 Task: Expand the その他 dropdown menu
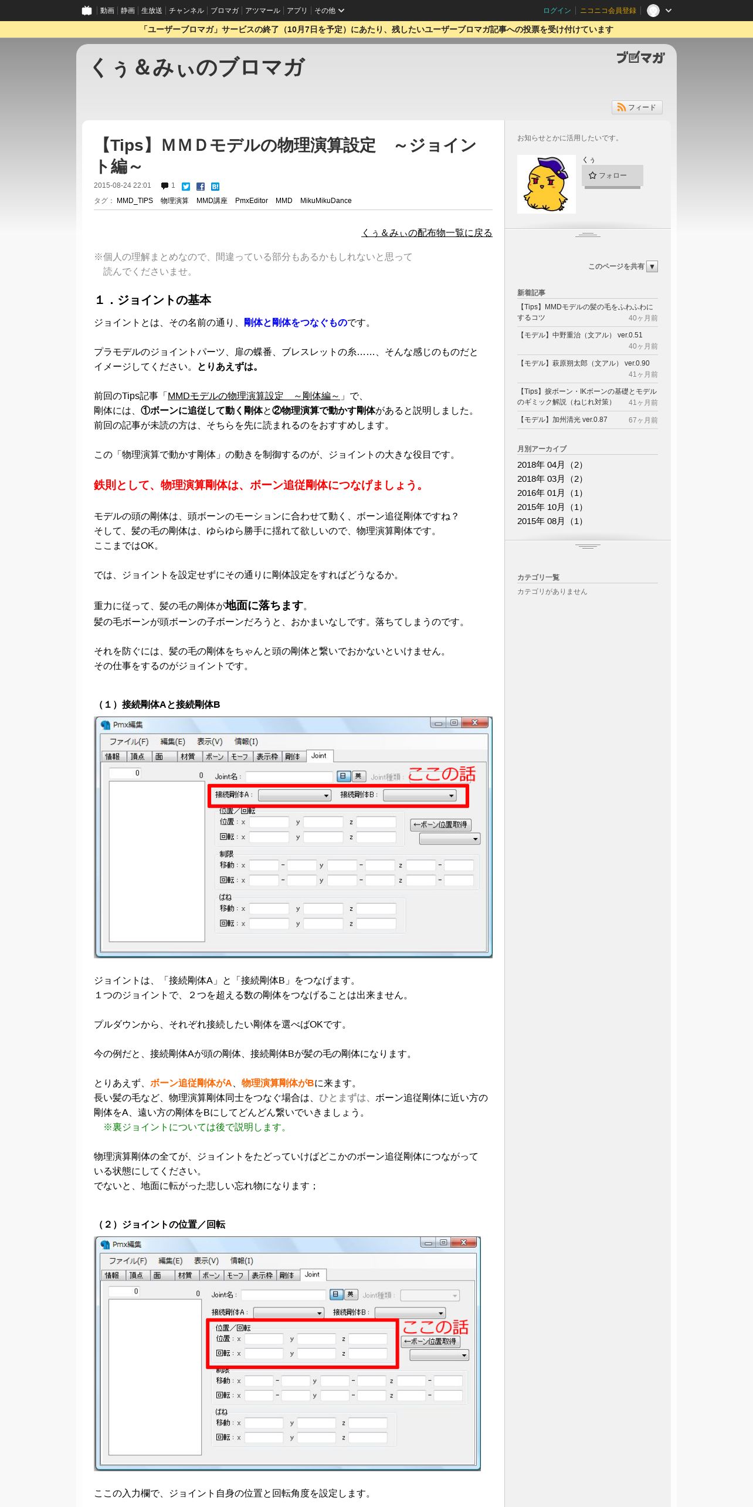[x=329, y=11]
